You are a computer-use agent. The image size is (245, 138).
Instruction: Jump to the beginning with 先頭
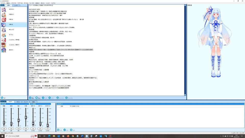[44, 98]
